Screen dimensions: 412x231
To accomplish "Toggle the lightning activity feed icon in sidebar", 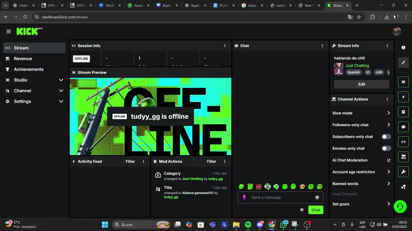I will point(403,97).
